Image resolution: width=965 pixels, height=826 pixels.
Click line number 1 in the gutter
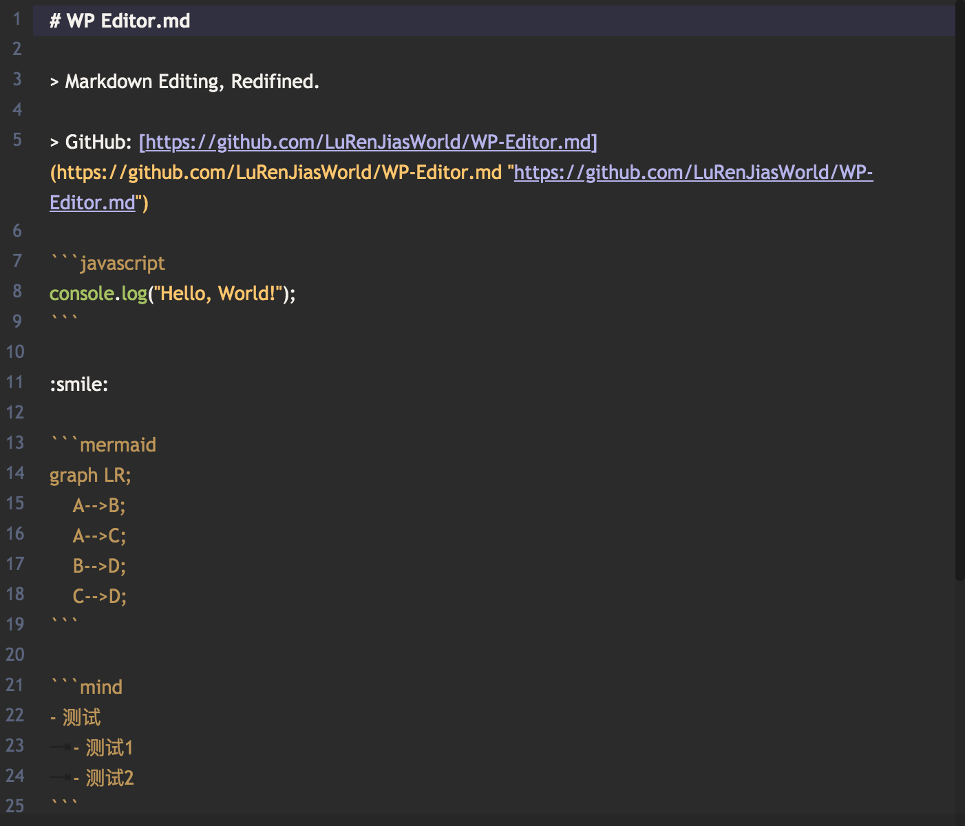[17, 19]
